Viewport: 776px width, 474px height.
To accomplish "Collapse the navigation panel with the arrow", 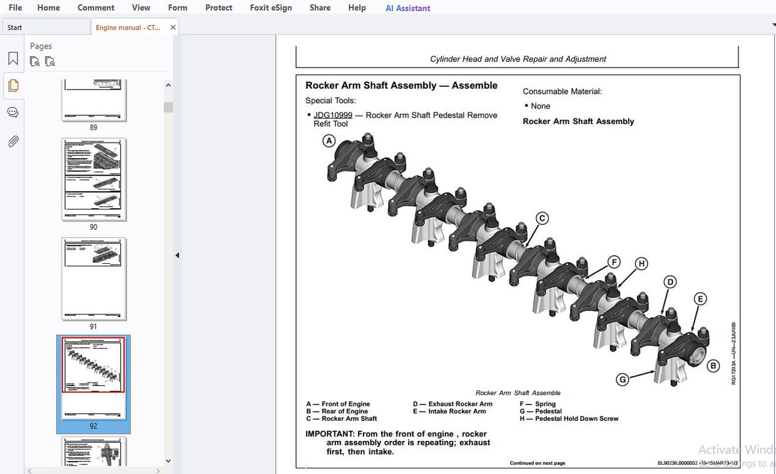I will coord(177,255).
